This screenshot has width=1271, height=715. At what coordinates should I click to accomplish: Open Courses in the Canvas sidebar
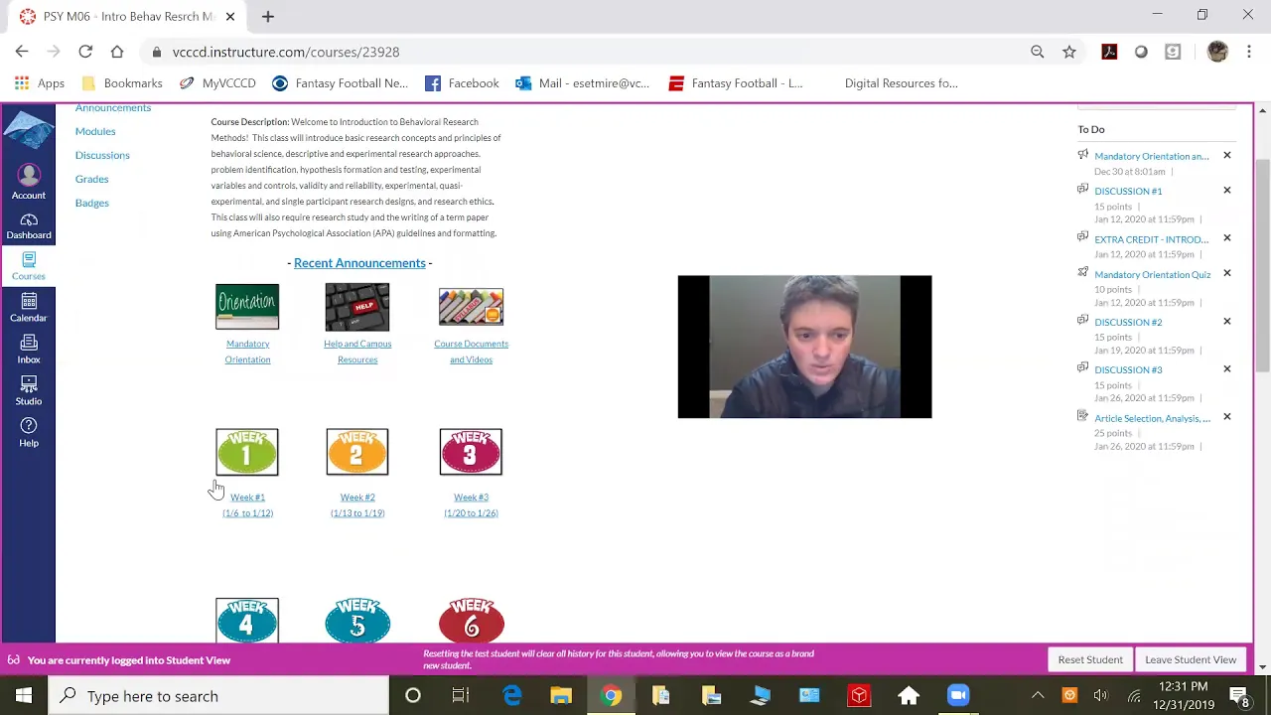coord(28,266)
